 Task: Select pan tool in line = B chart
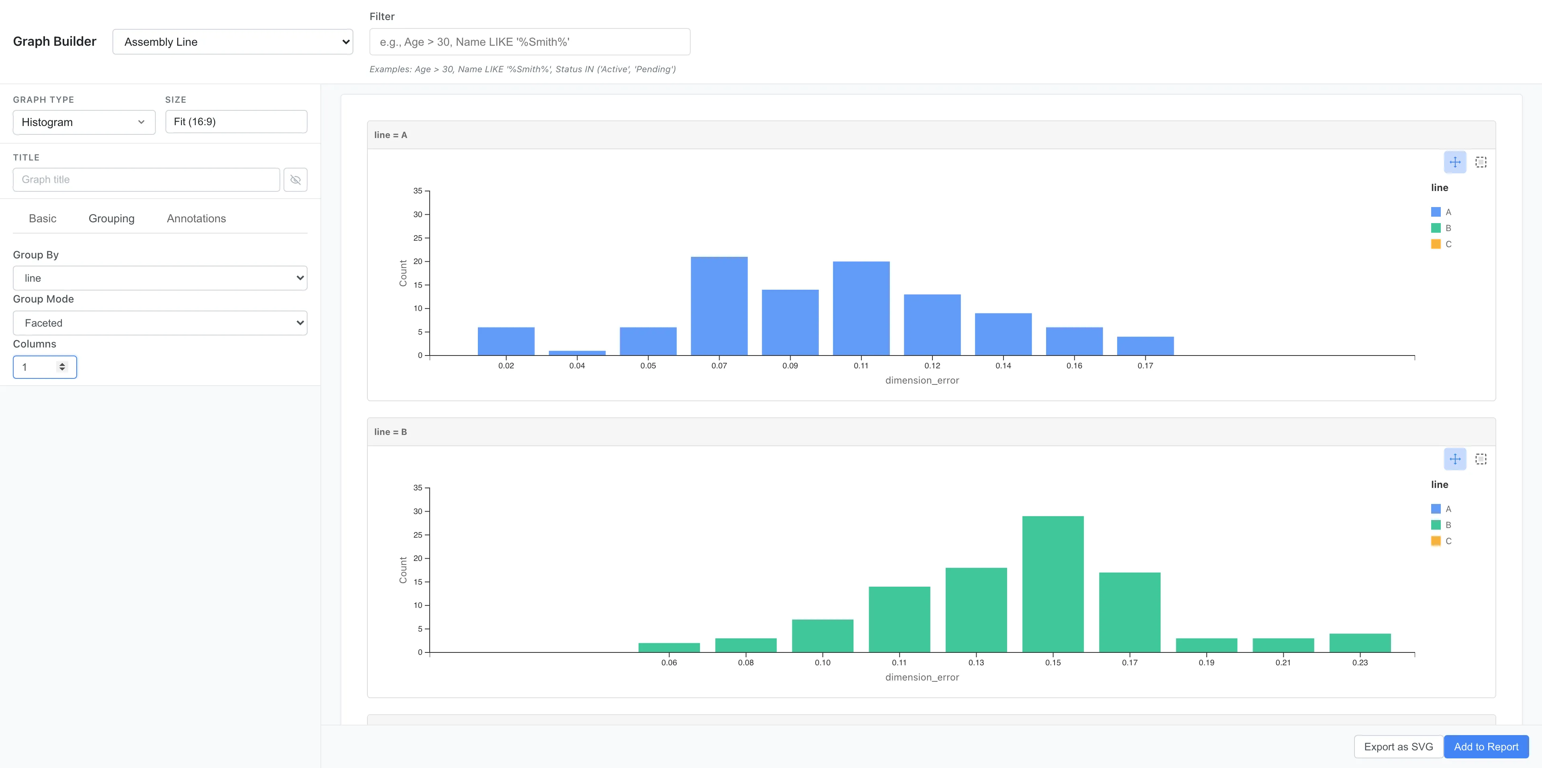coord(1454,459)
